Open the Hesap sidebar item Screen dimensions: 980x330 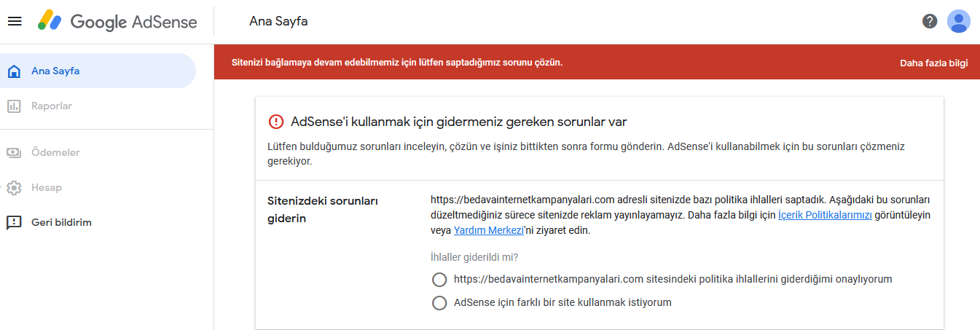tap(47, 188)
